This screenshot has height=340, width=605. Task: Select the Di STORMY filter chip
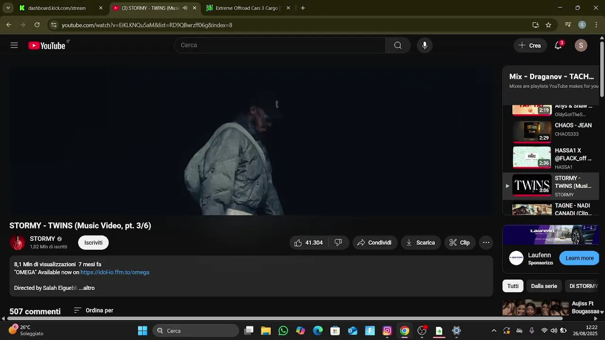click(x=583, y=286)
